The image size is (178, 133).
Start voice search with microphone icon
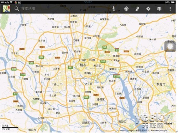pos(114,9)
